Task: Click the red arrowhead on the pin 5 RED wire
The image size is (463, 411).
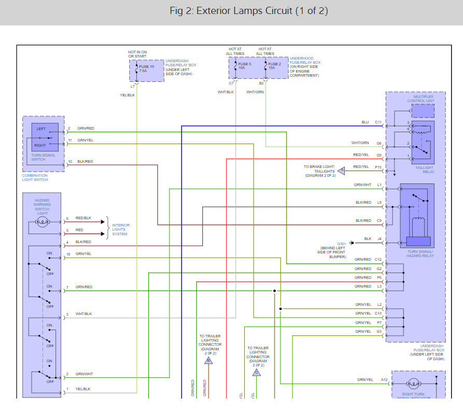Action: point(103,234)
